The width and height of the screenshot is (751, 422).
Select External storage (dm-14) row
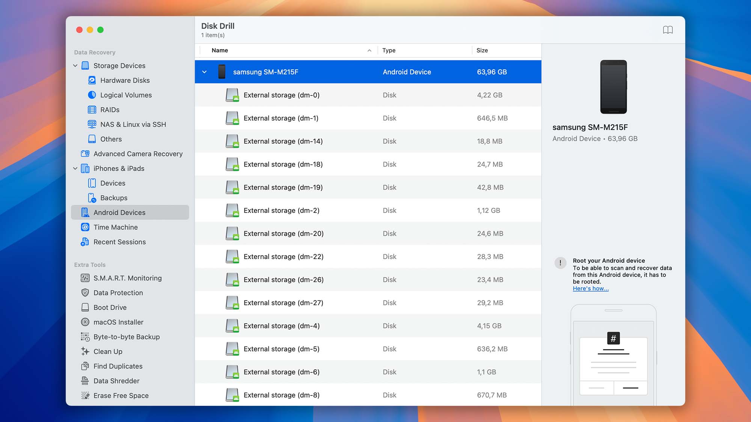click(x=368, y=141)
